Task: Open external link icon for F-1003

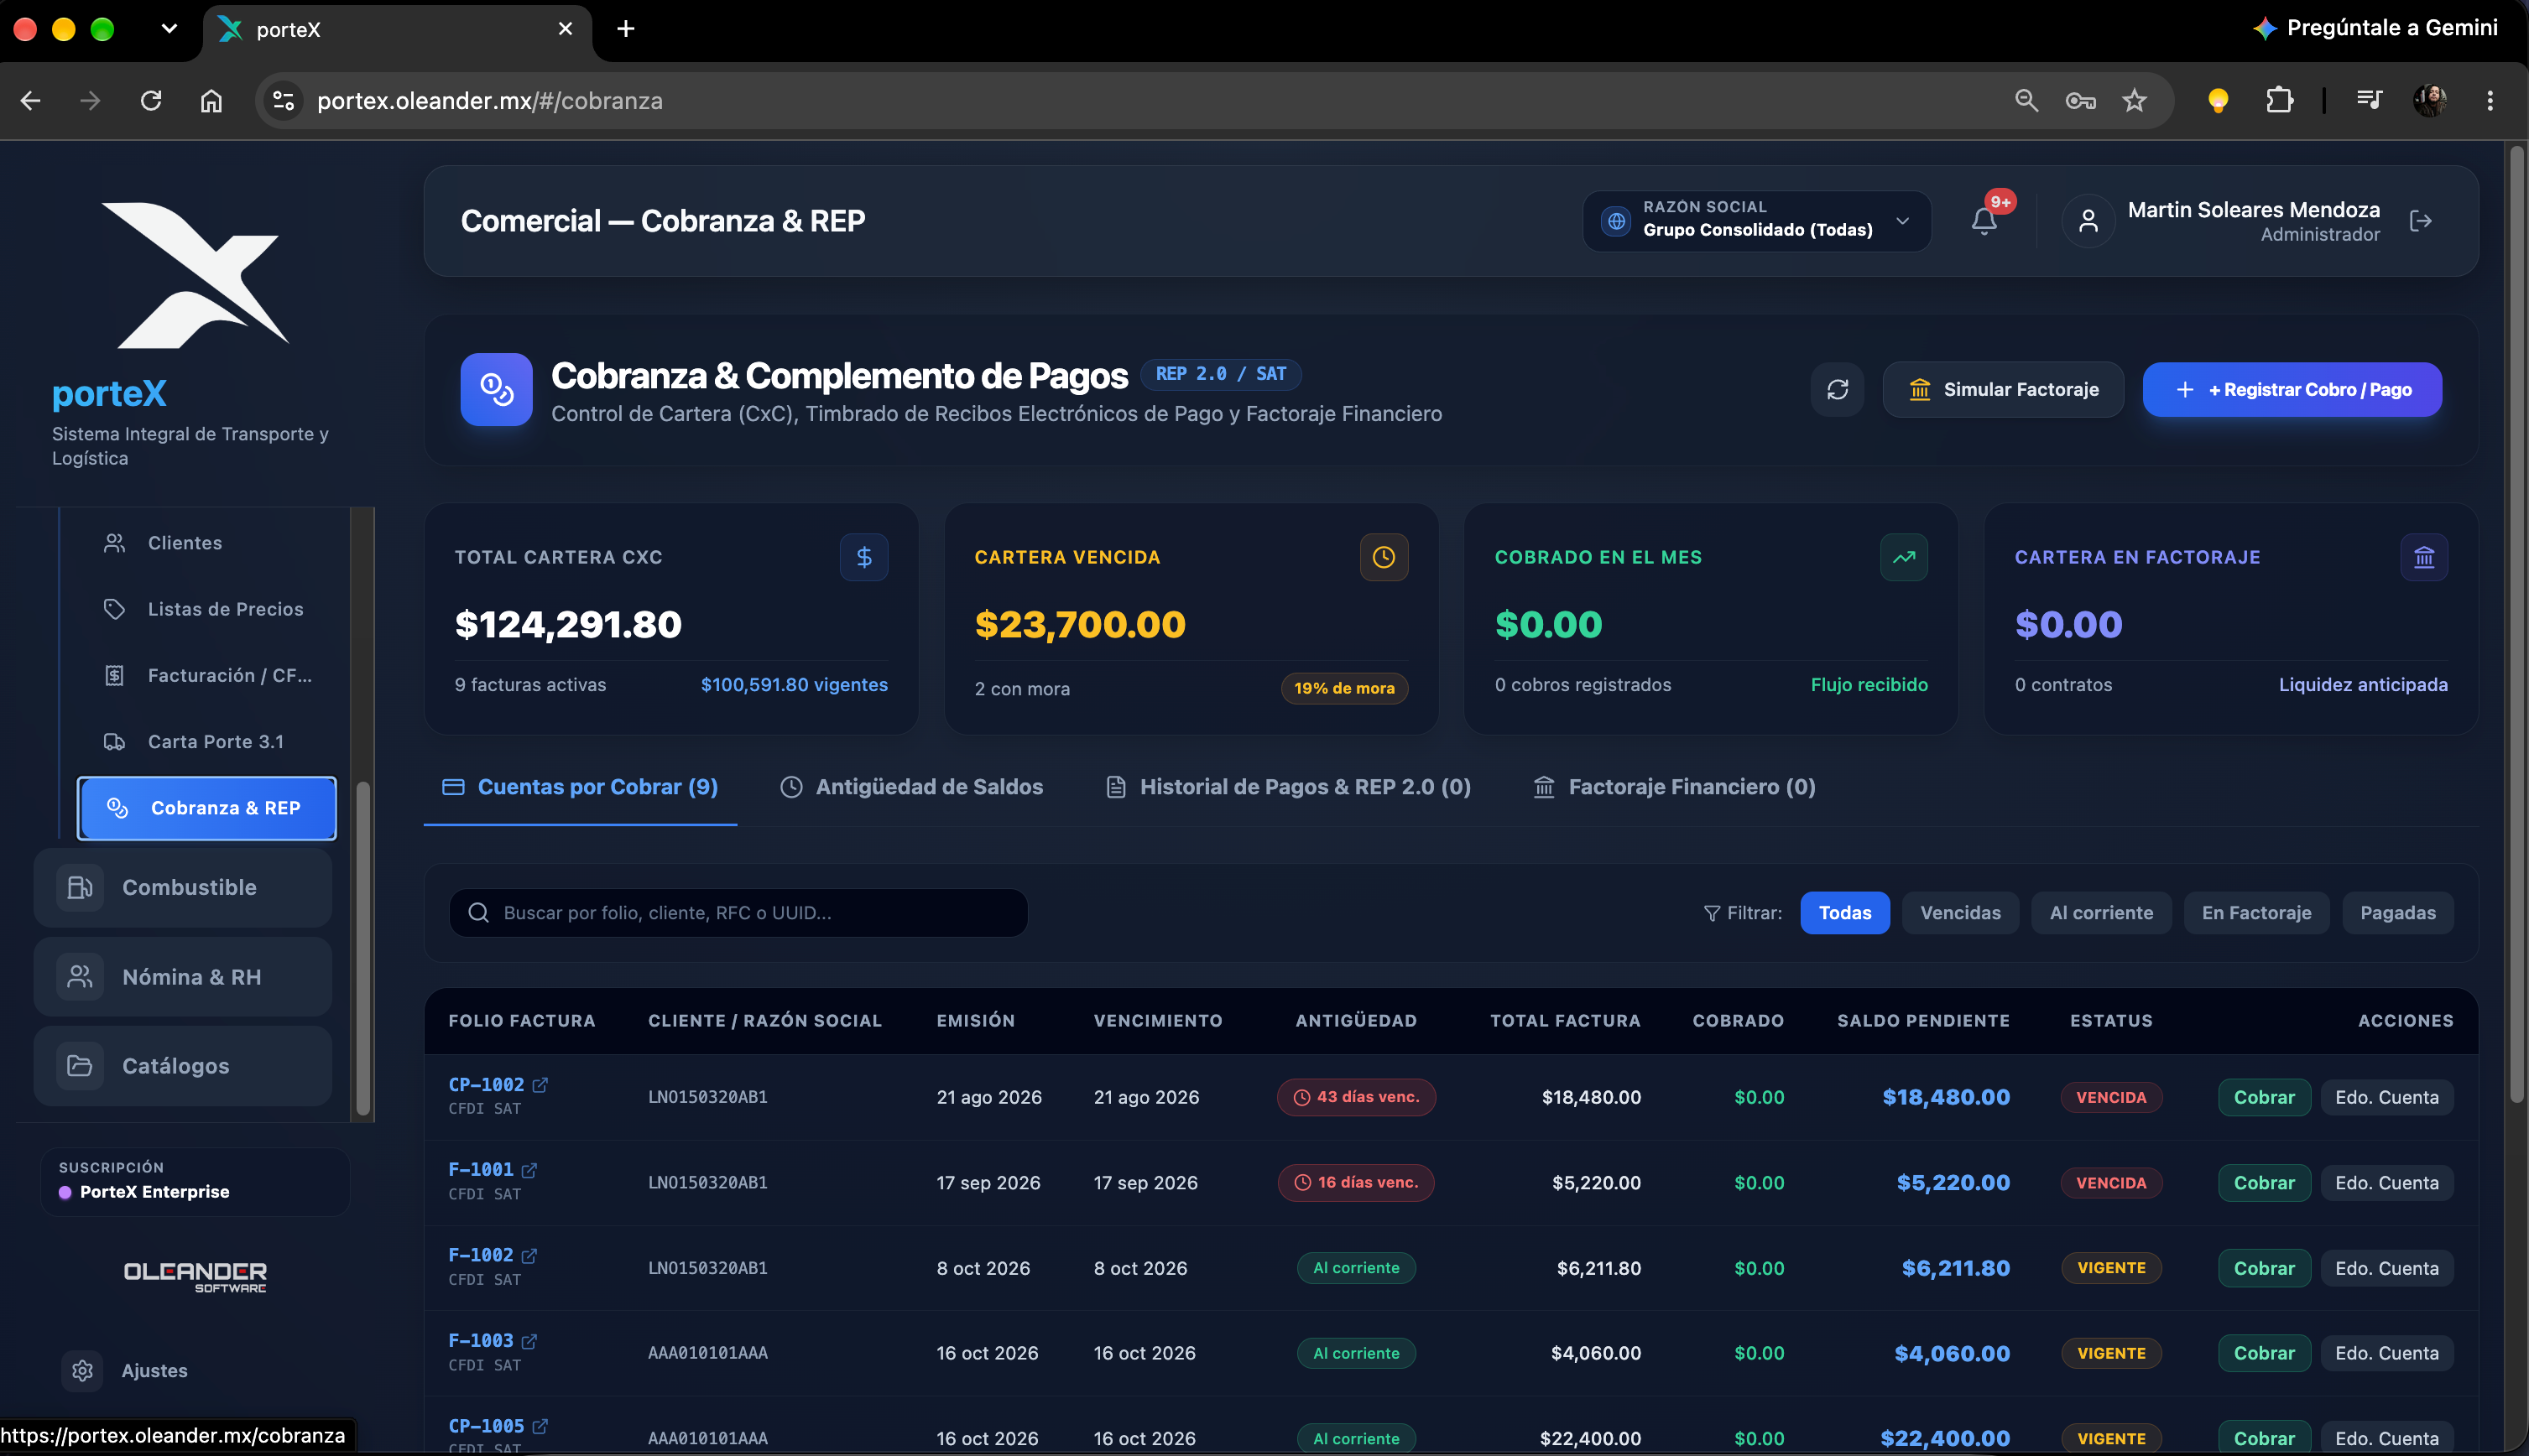Action: coord(529,1340)
